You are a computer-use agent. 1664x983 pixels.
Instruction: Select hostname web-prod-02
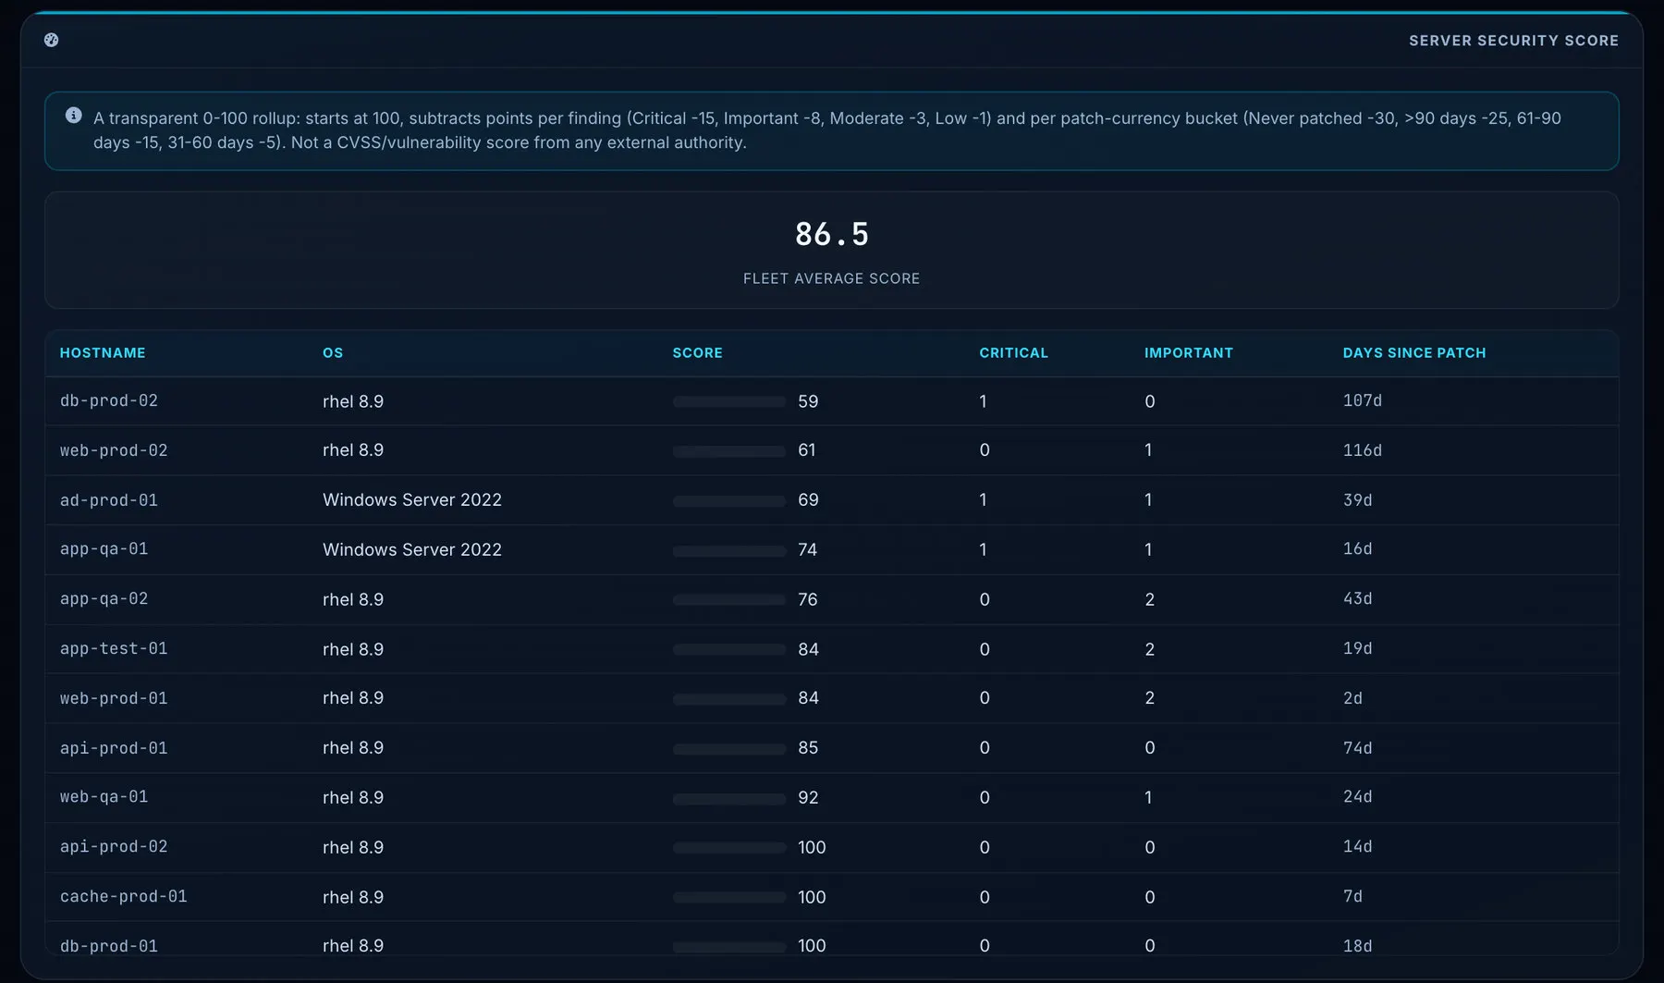click(x=114, y=450)
